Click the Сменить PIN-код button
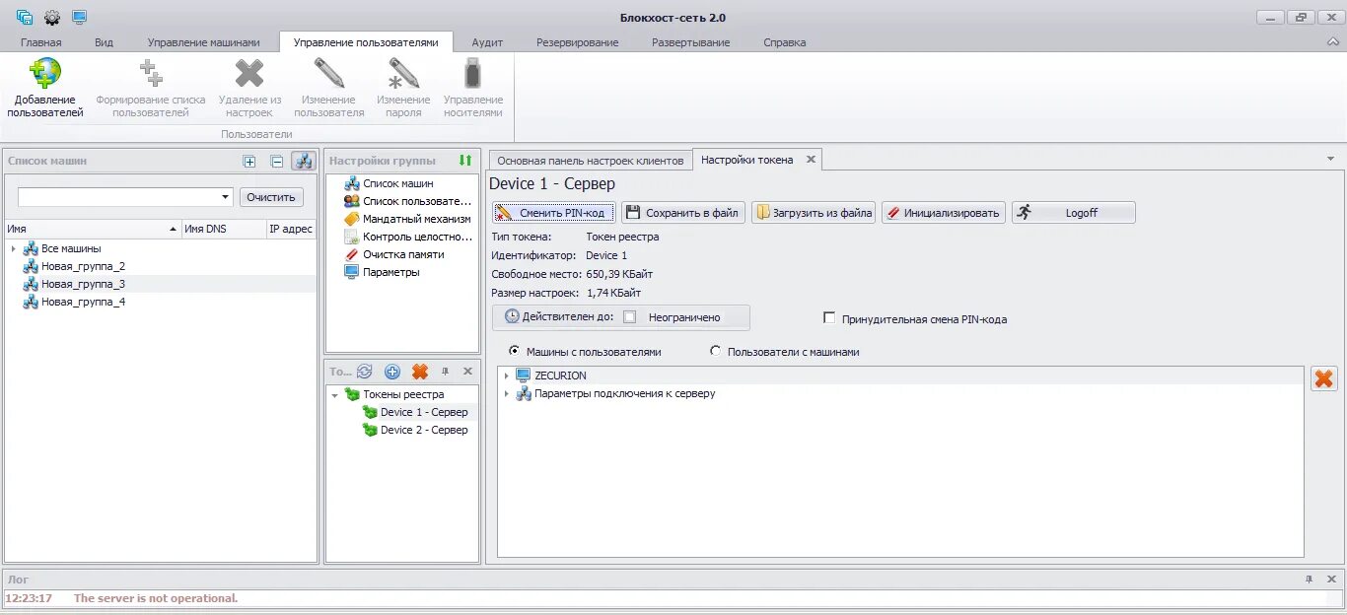1347x615 pixels. pos(553,212)
